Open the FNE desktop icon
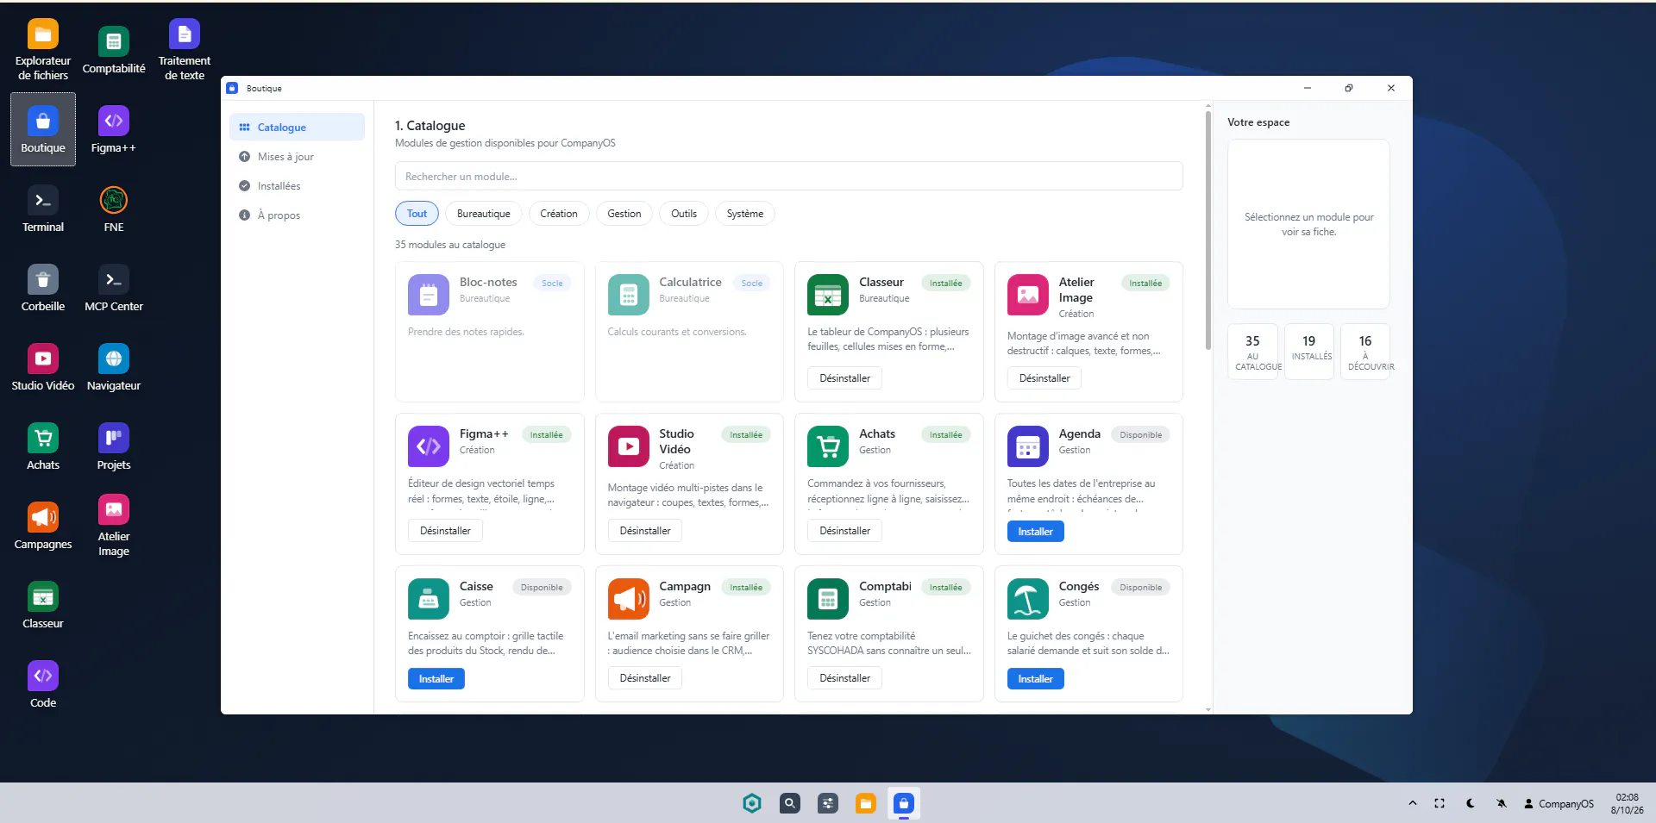1656x823 pixels. point(114,209)
